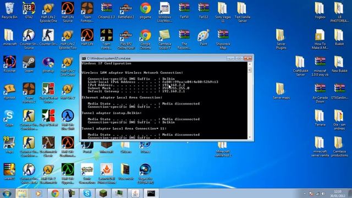Click the 'Subnet Mask' line in cmd

click(x=139, y=88)
